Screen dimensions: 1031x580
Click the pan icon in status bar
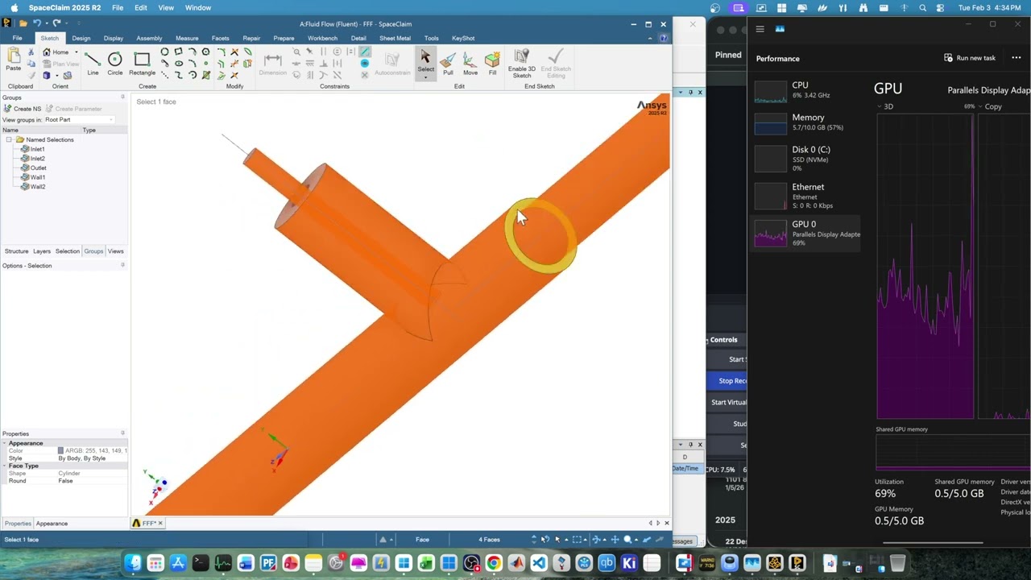coord(615,540)
